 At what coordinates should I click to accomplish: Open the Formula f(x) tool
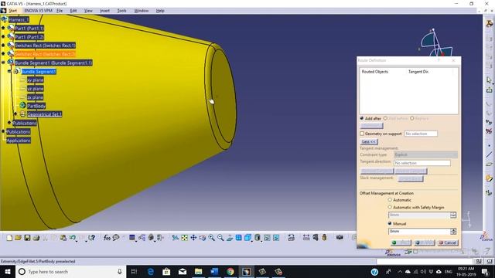point(107,238)
